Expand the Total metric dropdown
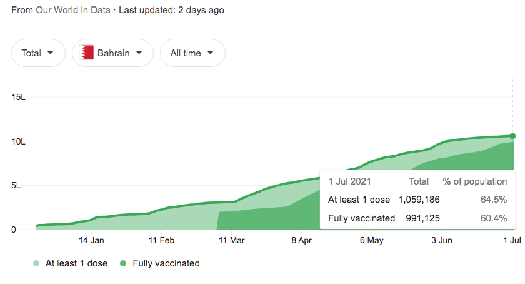Screen dimensions: 525x284 38,53
